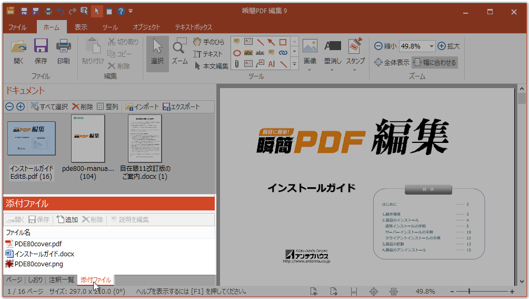Expand the Redaction (墨消し) dropdown
529x299 pixels.
tap(332, 70)
